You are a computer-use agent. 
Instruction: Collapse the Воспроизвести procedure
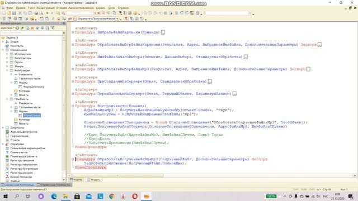pyautogui.click(x=73, y=106)
